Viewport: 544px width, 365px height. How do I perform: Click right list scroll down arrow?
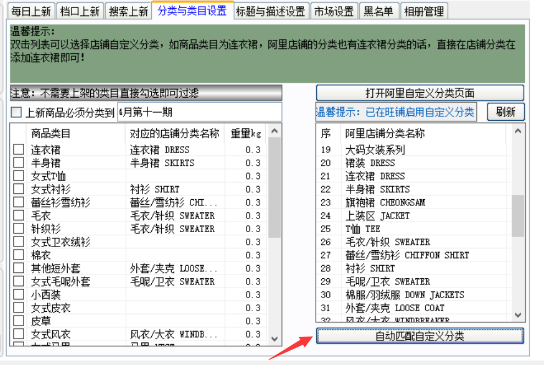pos(518,315)
